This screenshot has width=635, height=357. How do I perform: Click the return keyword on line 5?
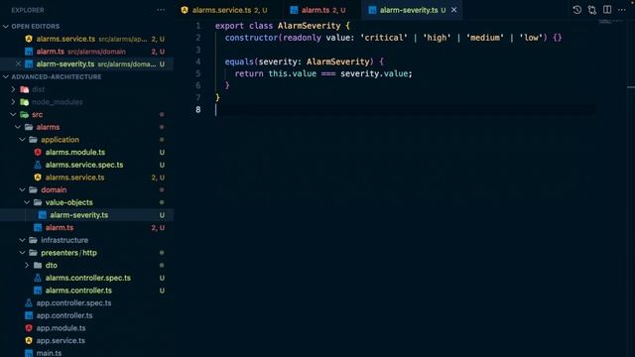pyautogui.click(x=249, y=73)
